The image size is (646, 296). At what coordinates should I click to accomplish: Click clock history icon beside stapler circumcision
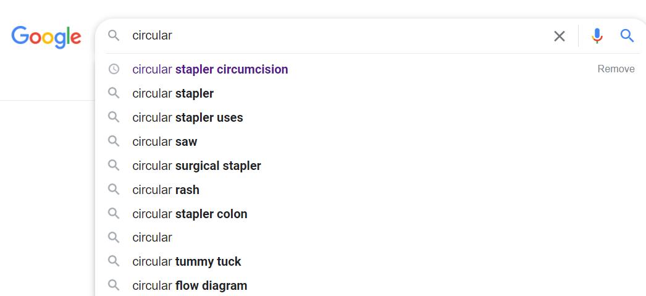pyautogui.click(x=114, y=69)
